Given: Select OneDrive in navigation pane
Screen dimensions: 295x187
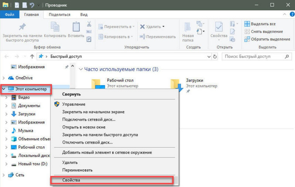Looking at the screenshot, I should point(24,78).
